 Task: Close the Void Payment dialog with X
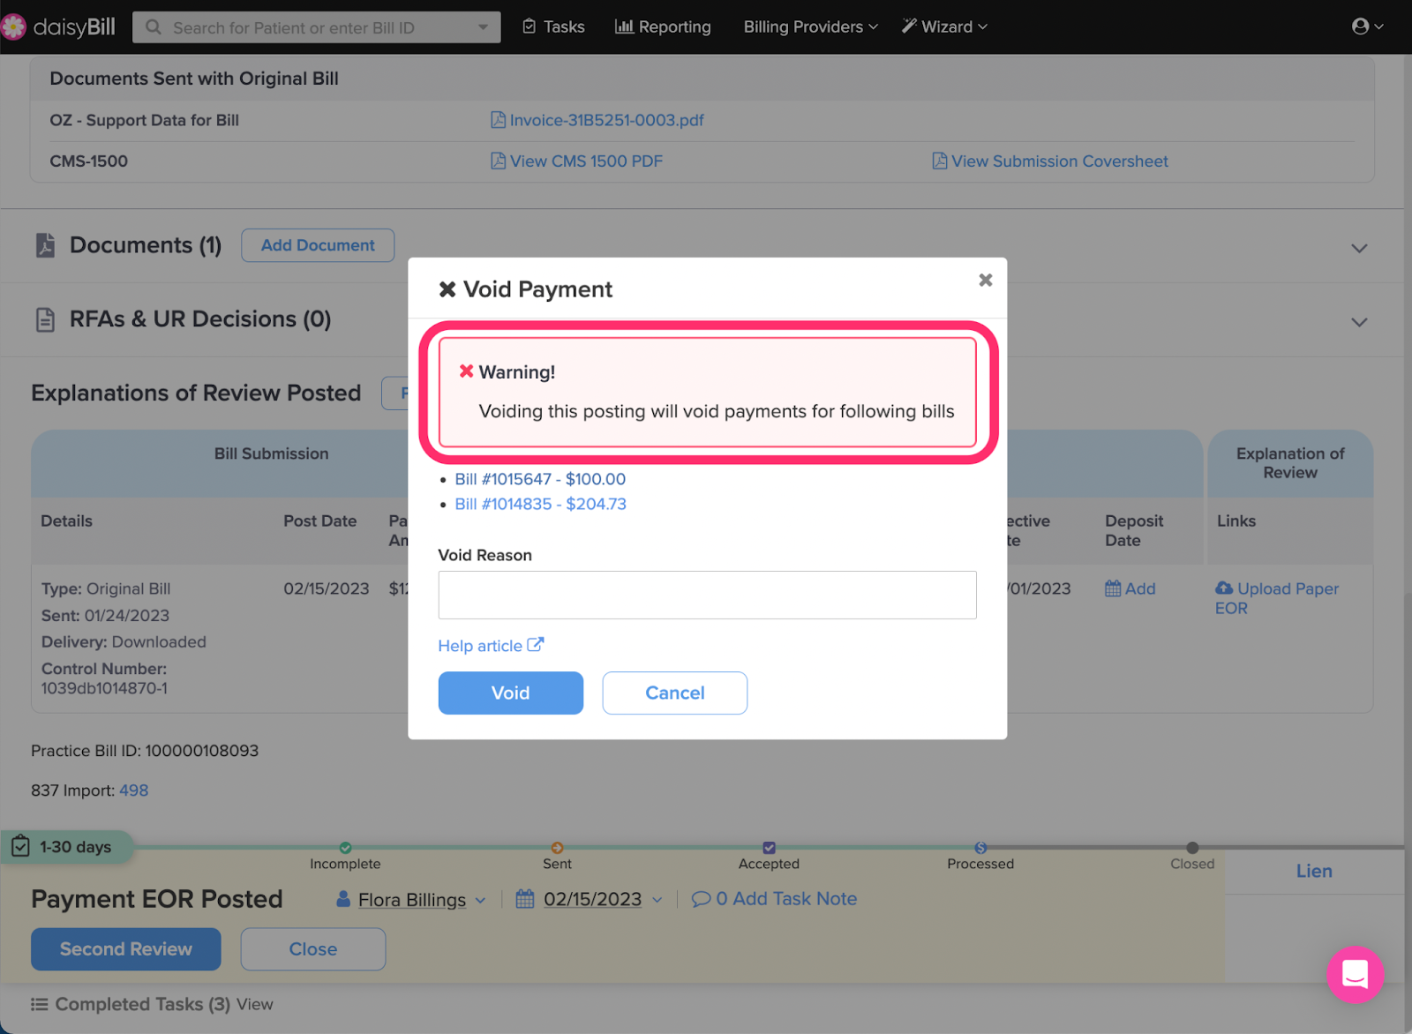[x=985, y=281]
